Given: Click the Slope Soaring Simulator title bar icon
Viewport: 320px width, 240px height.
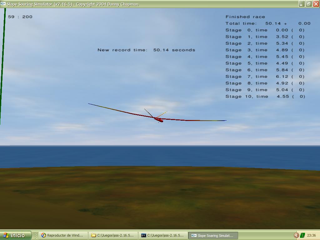Looking at the screenshot, I should tap(3, 4).
